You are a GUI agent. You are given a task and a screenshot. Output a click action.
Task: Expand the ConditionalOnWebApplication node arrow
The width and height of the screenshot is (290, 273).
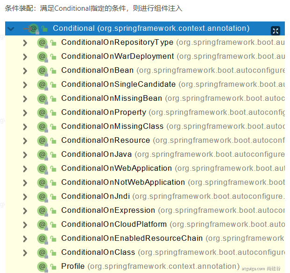tap(25, 169)
